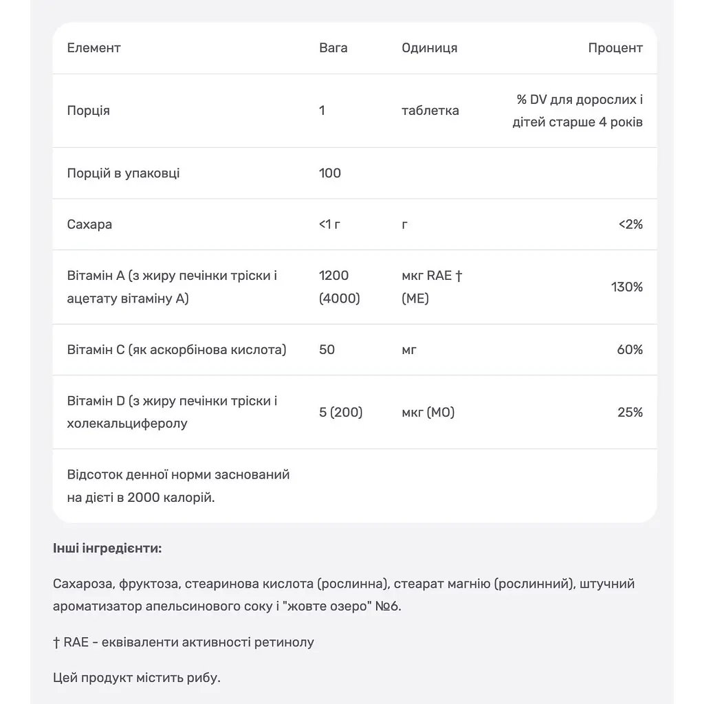
Task: Click the RAE footnote explanation text
Action: tap(184, 643)
